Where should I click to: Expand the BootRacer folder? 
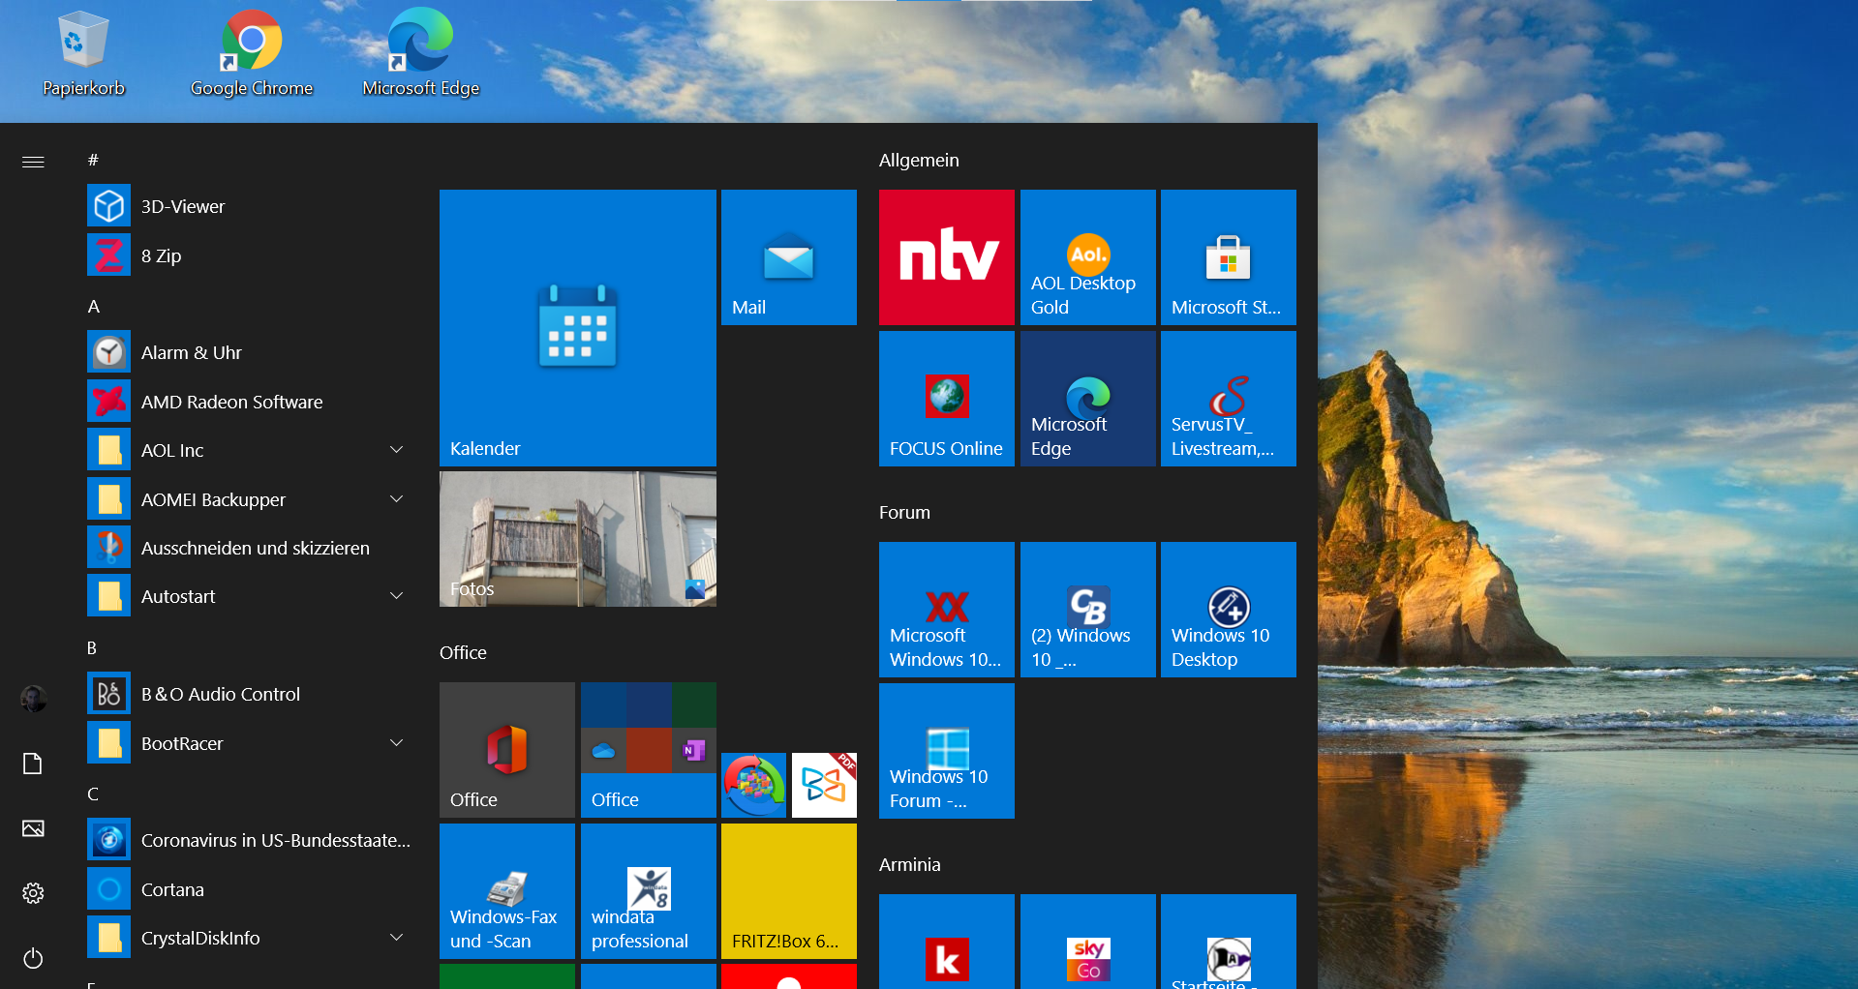pos(249,743)
